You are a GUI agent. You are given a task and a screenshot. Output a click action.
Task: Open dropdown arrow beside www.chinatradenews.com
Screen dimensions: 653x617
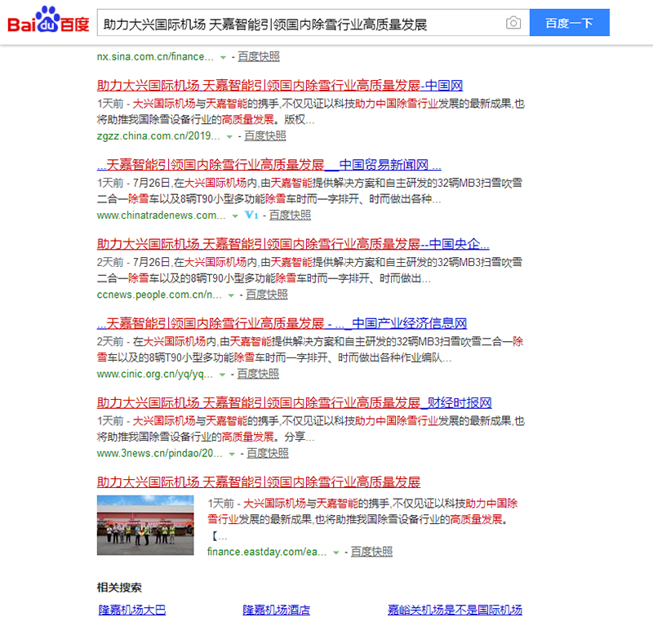[235, 215]
